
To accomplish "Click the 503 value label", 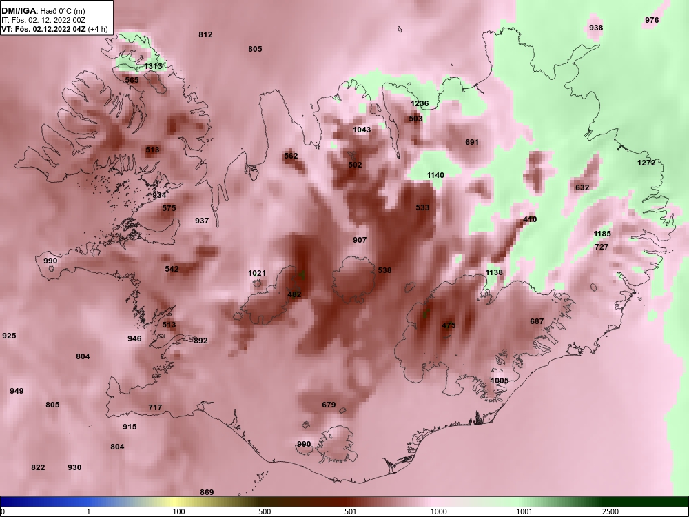I will (415, 119).
